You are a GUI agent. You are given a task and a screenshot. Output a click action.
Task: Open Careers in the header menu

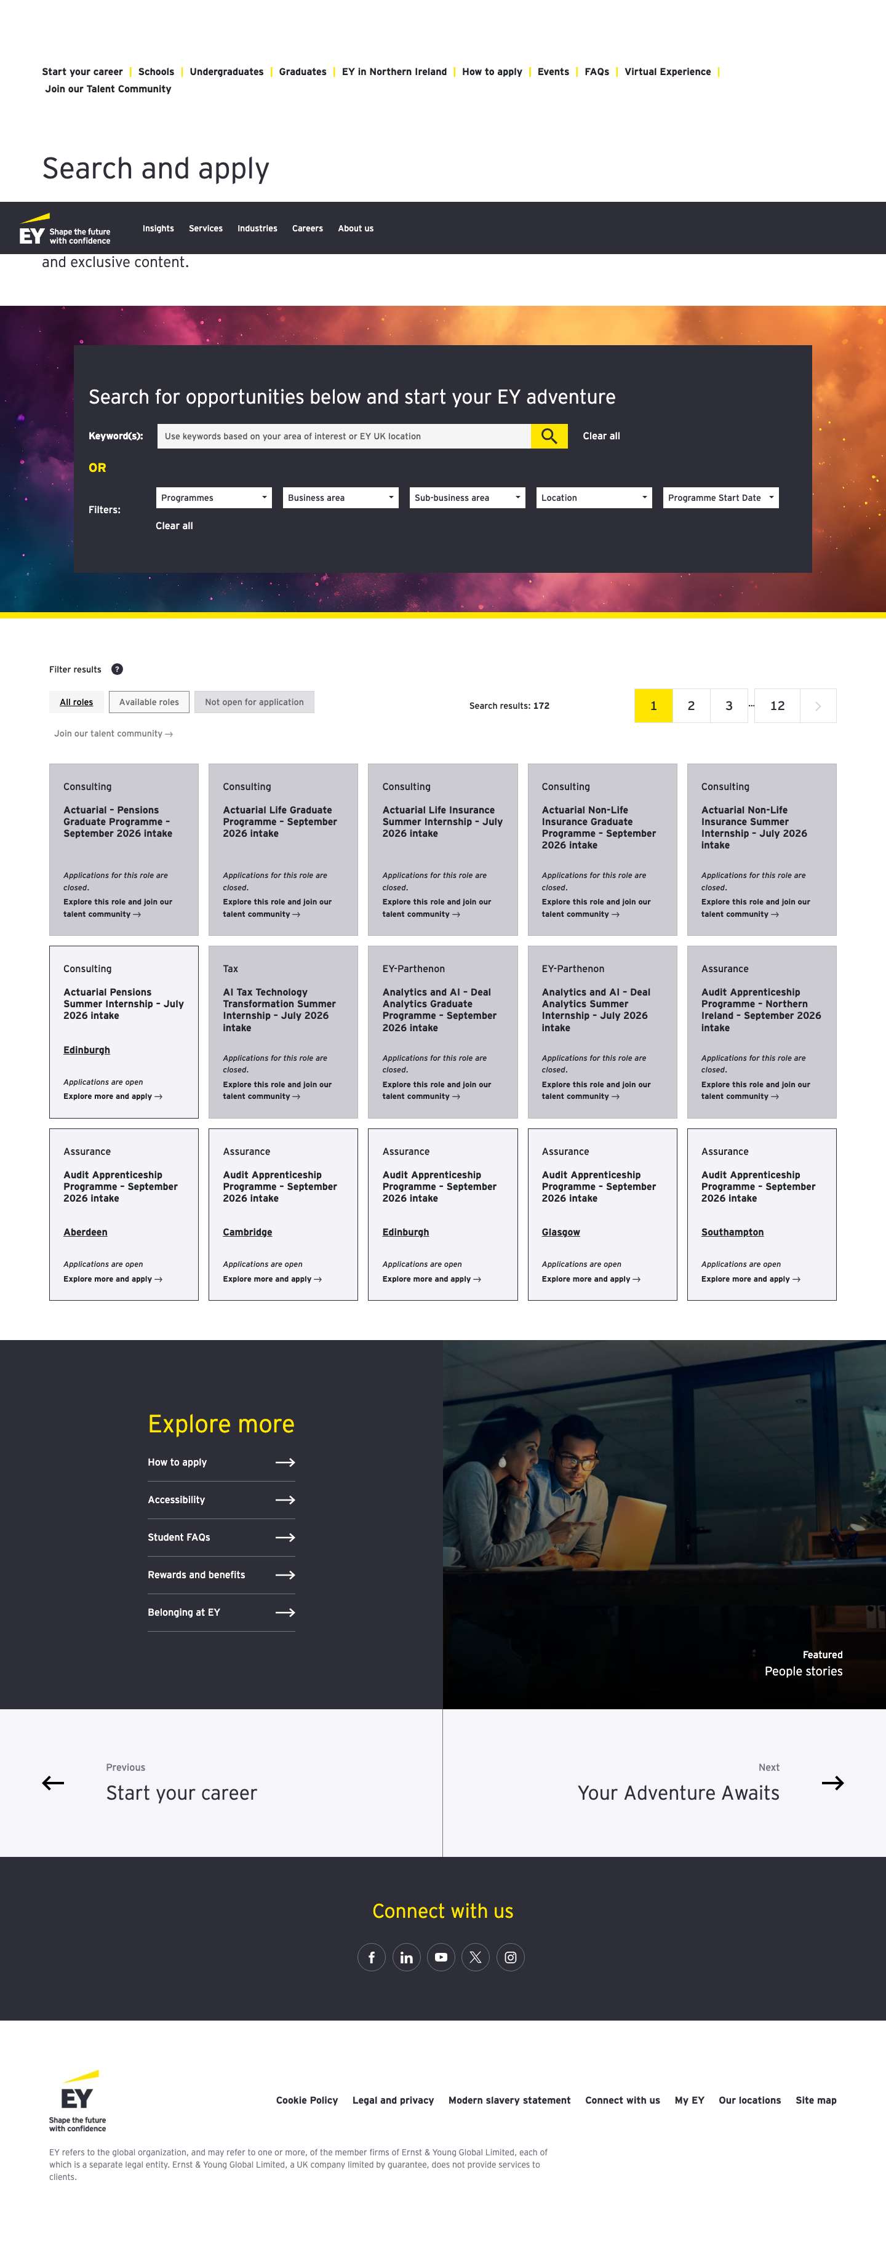pos(308,228)
